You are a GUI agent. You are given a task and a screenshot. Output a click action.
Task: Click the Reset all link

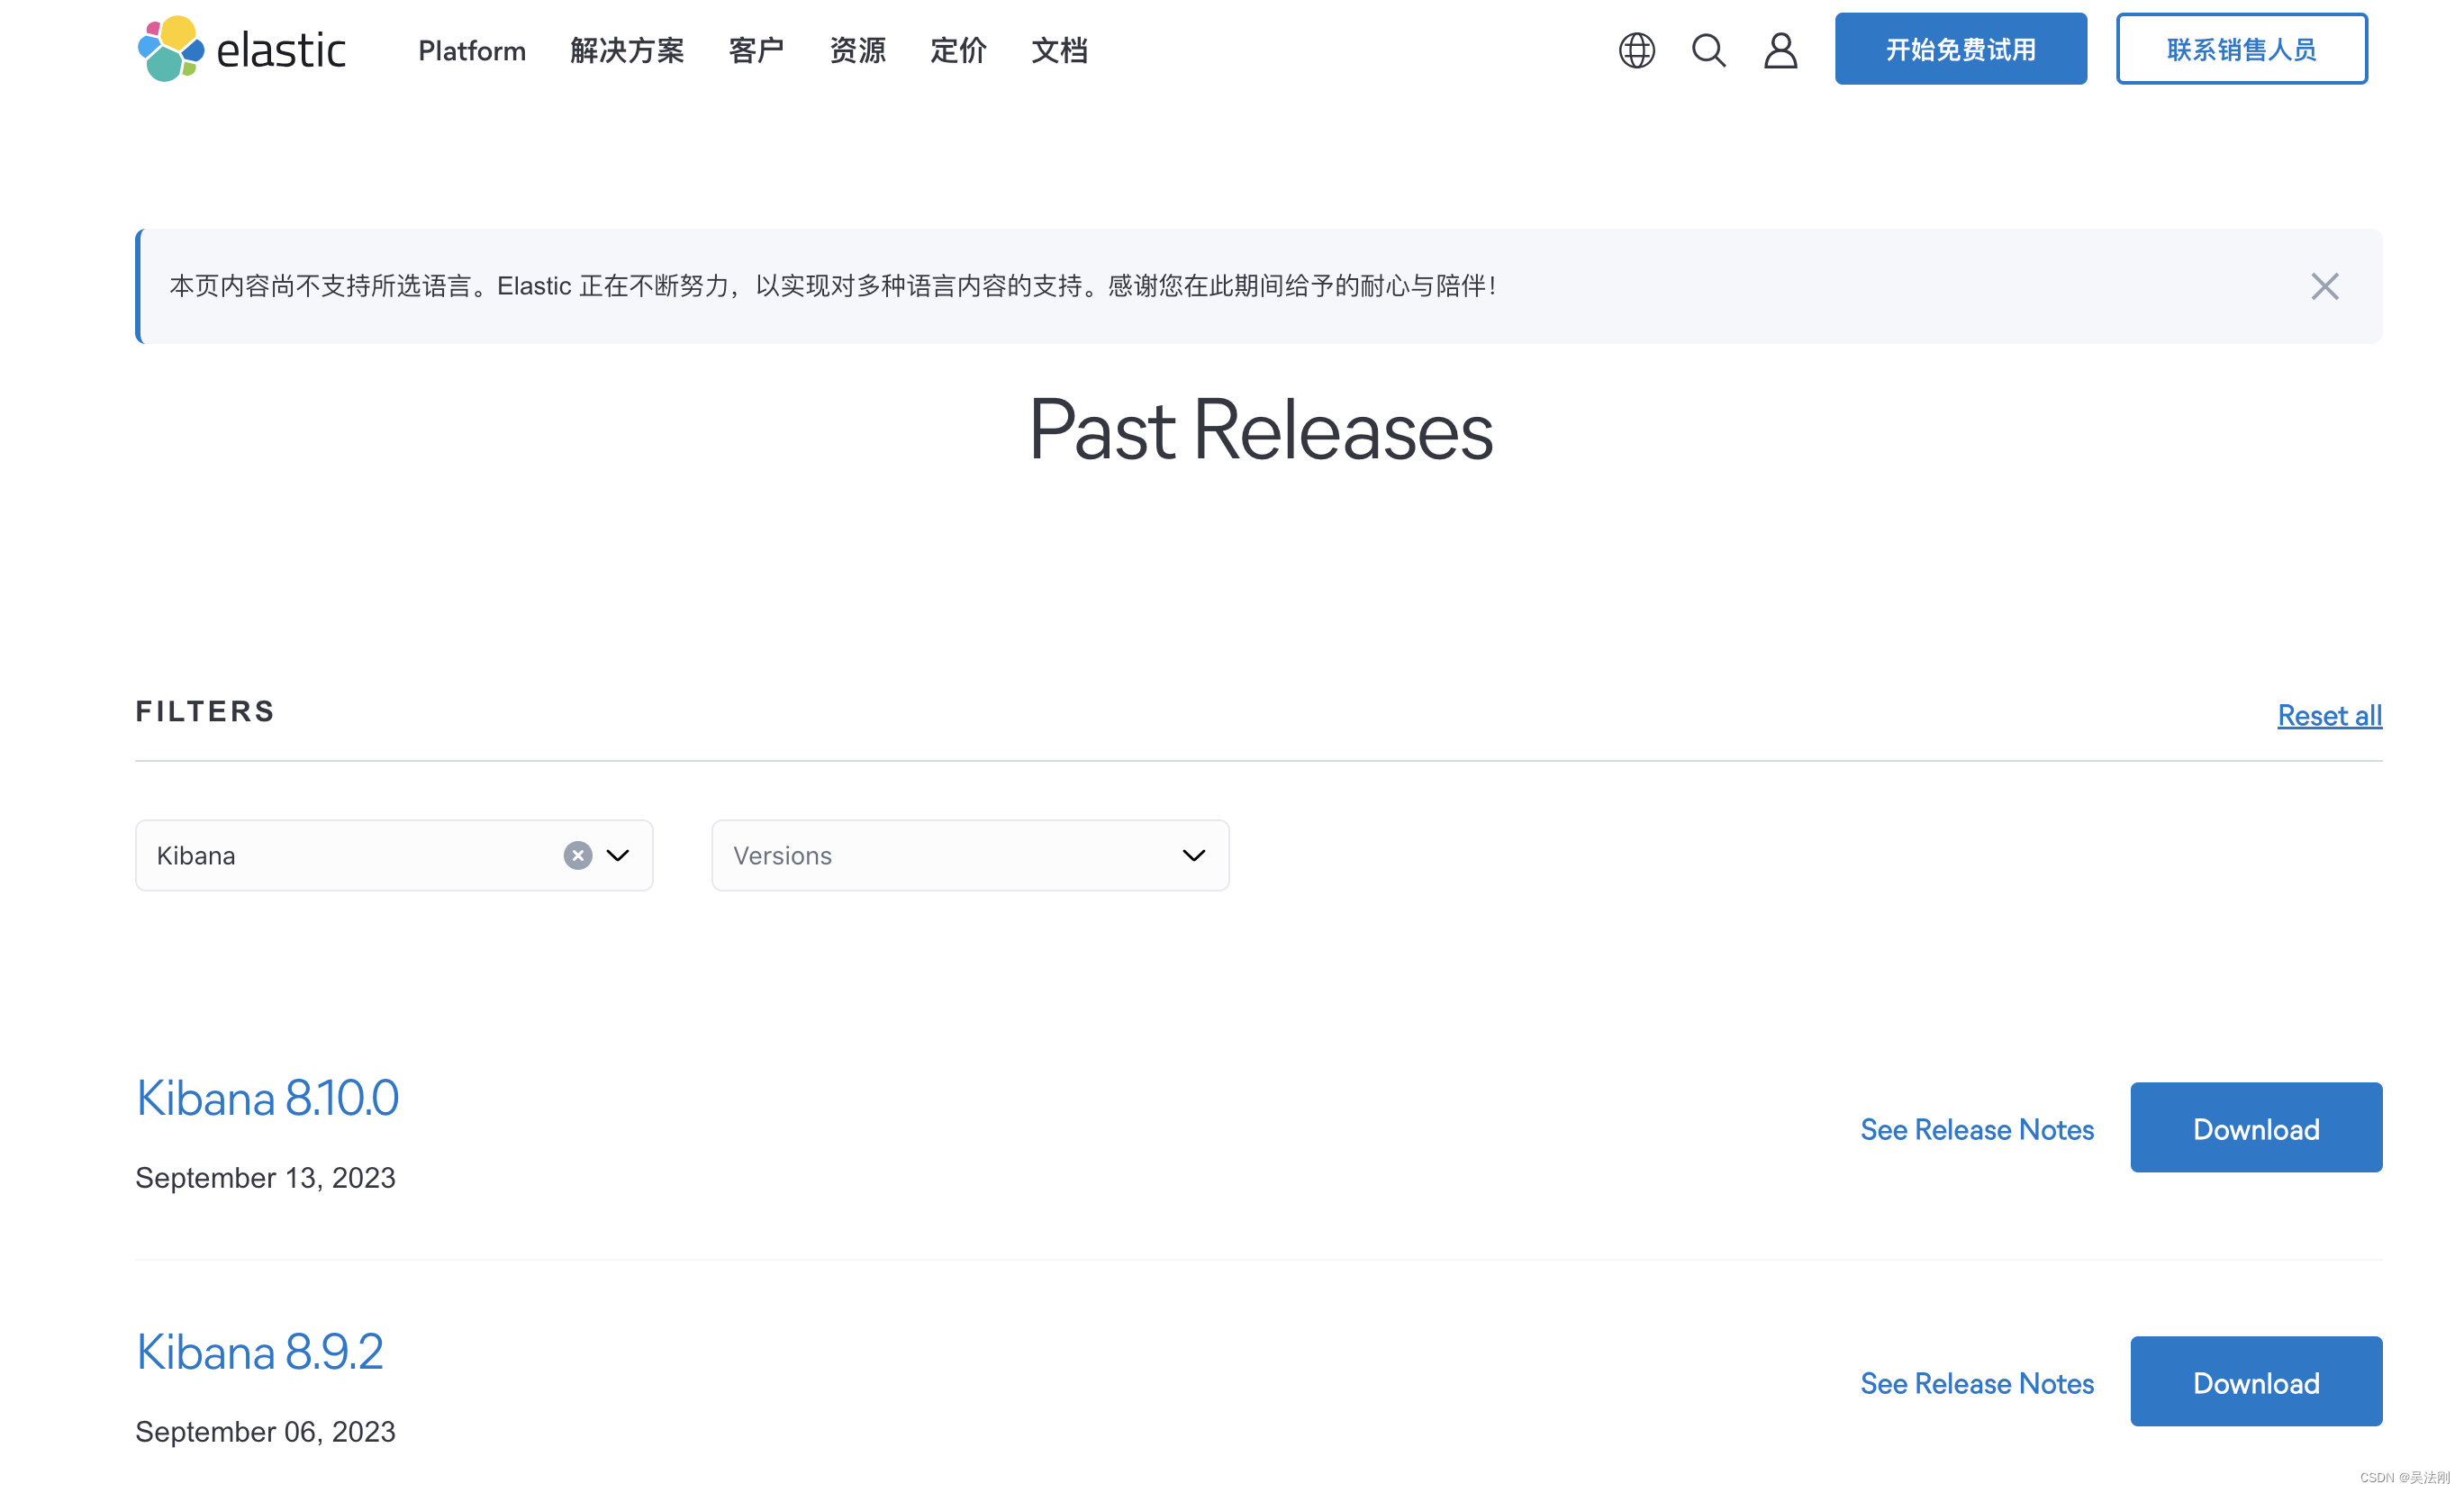click(2330, 716)
